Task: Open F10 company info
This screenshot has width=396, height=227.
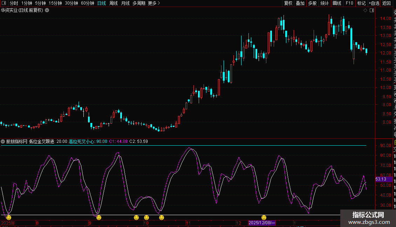Action: [349, 3]
